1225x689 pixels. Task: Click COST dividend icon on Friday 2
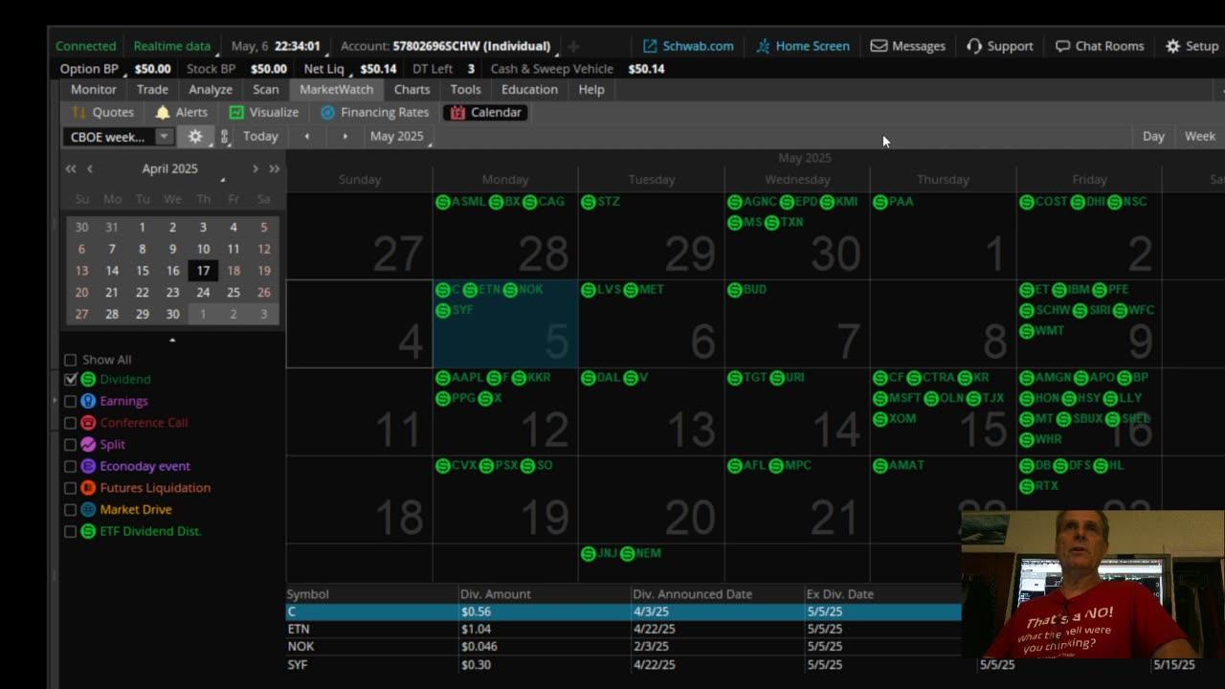[1027, 202]
